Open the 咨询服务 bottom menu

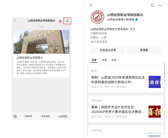[x=62, y=116]
